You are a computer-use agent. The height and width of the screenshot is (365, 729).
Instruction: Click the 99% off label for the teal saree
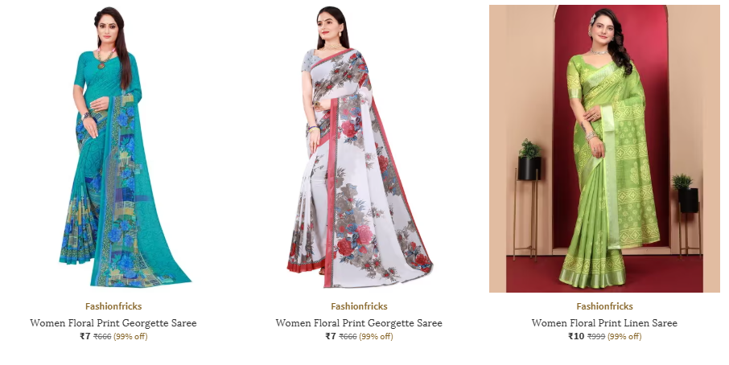[x=130, y=337]
